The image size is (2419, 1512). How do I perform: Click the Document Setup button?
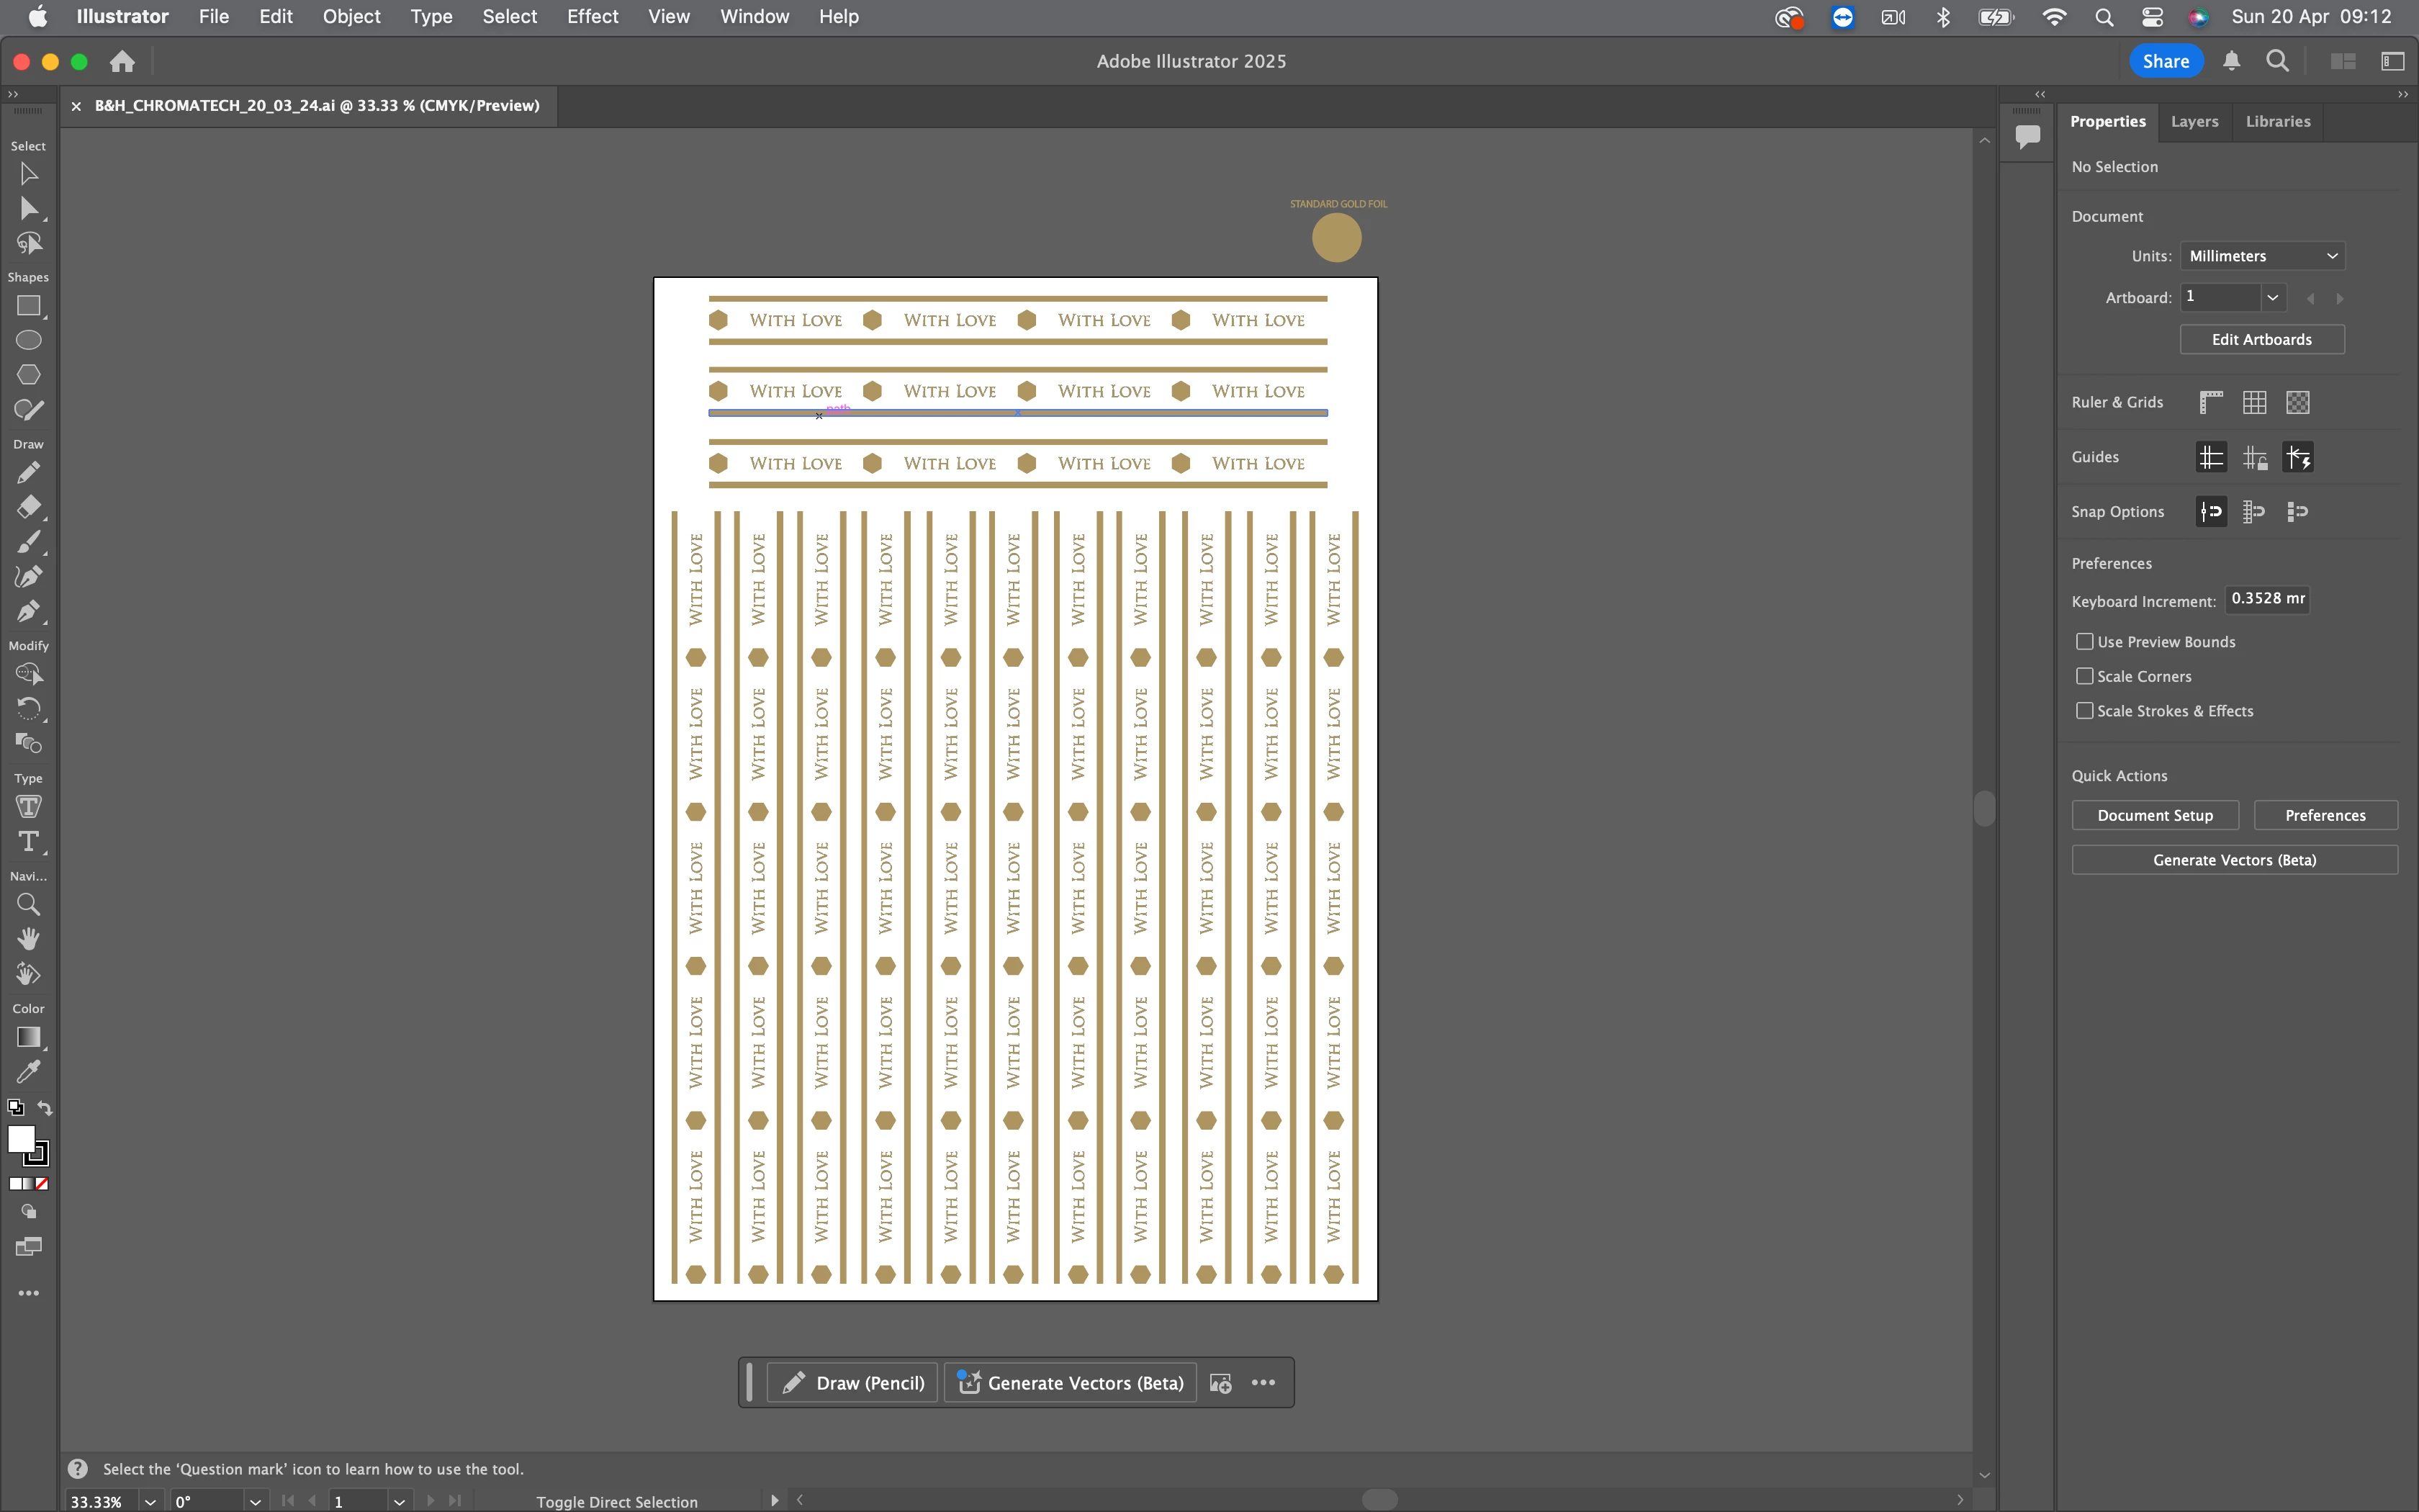tap(2154, 815)
